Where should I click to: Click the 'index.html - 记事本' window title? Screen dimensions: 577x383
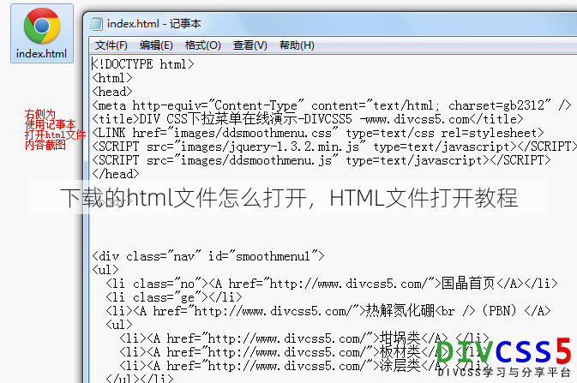click(153, 23)
